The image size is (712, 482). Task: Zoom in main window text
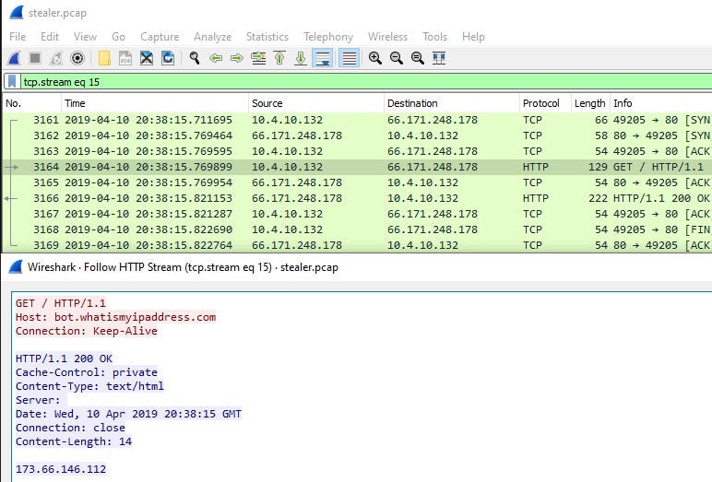coord(375,58)
